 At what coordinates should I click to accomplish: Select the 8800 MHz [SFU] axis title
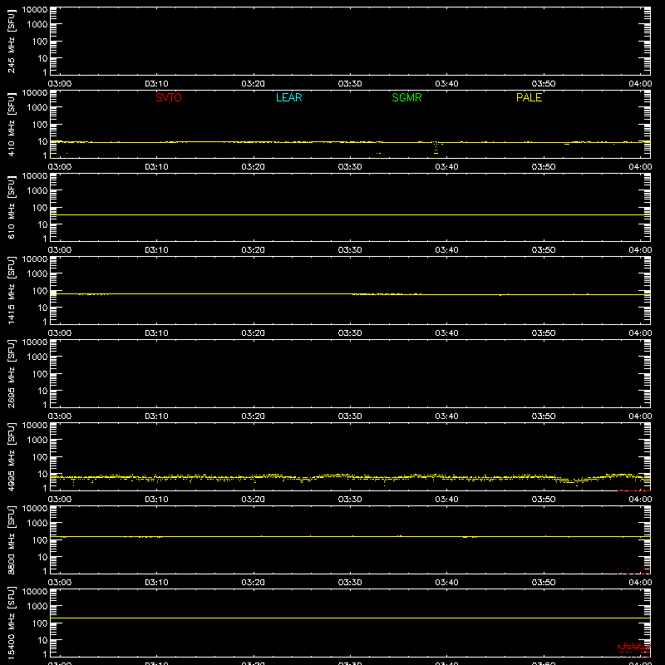[12, 539]
